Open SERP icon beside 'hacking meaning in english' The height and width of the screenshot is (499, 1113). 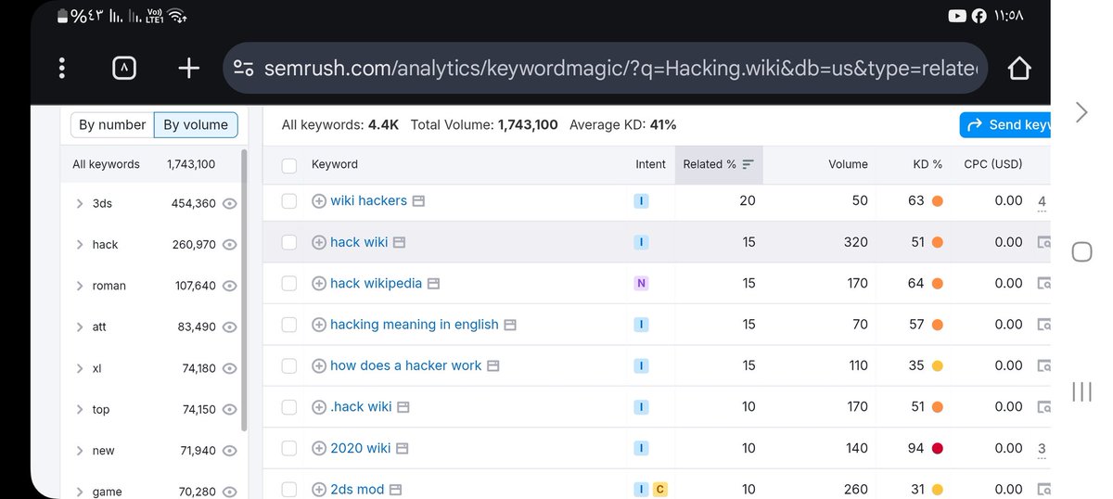[x=510, y=325]
